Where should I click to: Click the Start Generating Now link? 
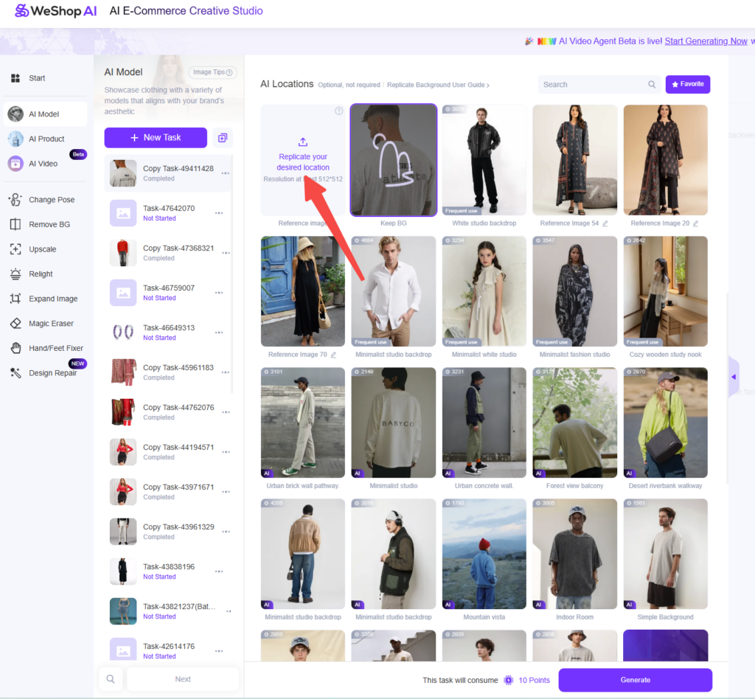(x=706, y=41)
